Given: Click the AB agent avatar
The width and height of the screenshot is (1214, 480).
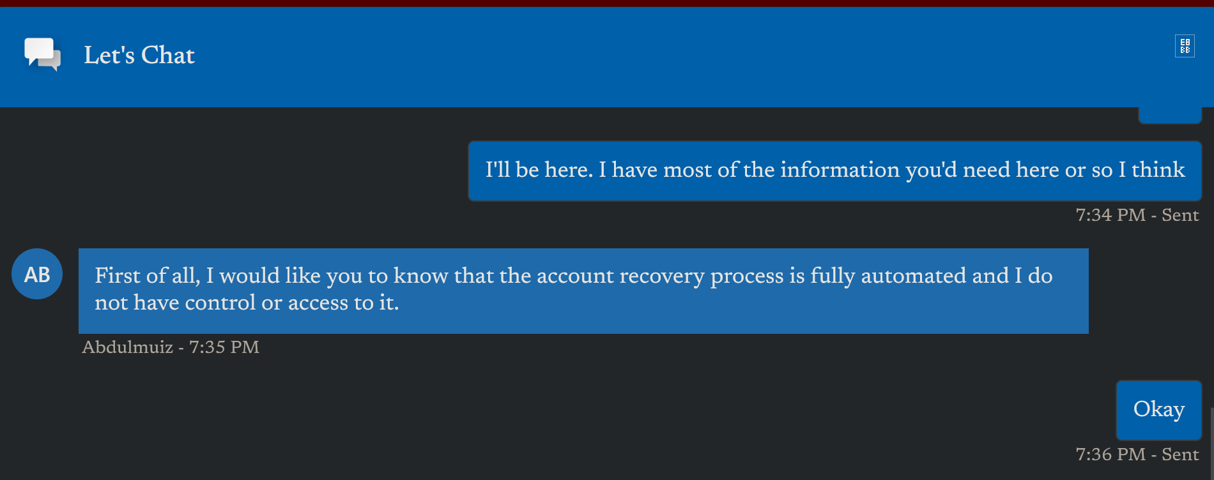Looking at the screenshot, I should 37,274.
